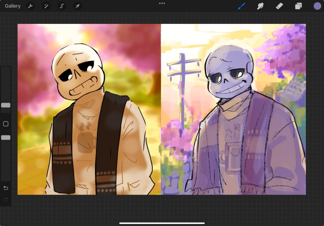Open the Actions wrench menu
Screen dimensions: 324x226
click(x=30, y=6)
